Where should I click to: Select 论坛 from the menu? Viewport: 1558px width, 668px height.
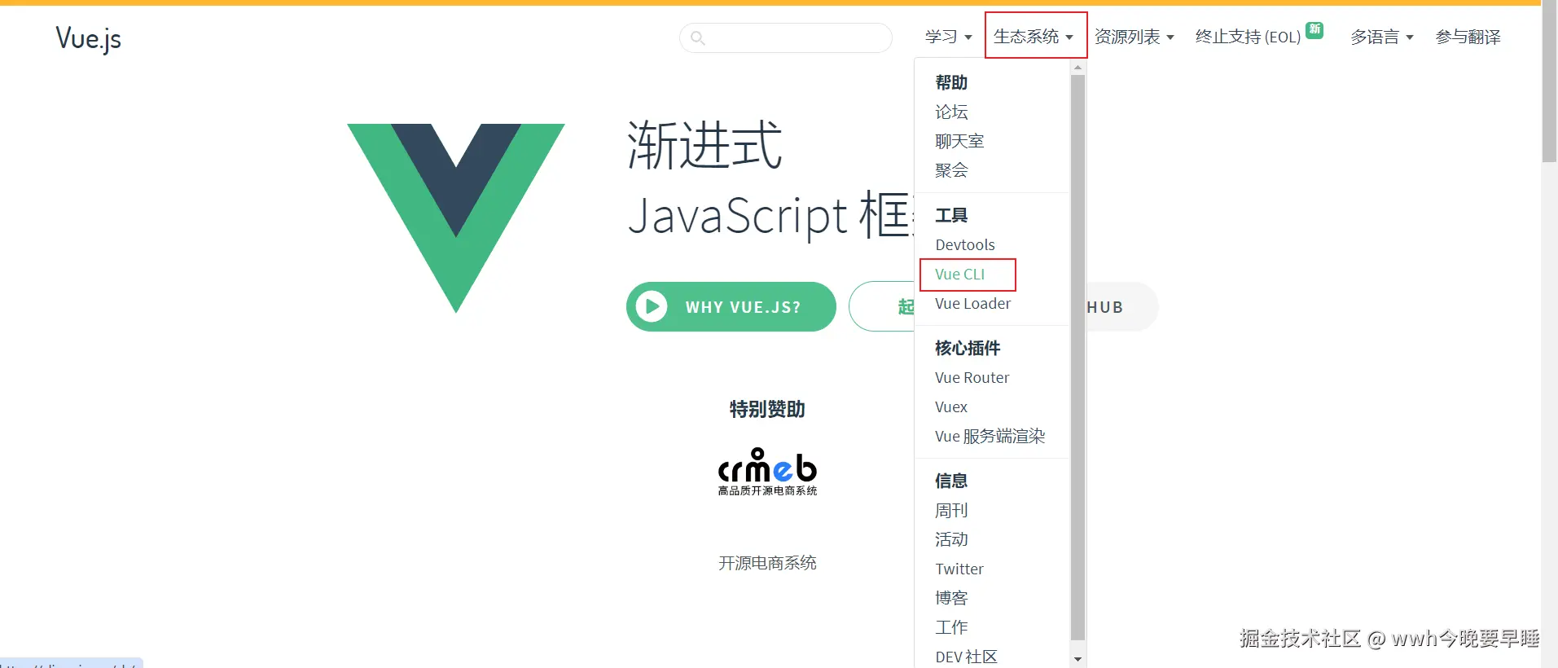pos(951,112)
